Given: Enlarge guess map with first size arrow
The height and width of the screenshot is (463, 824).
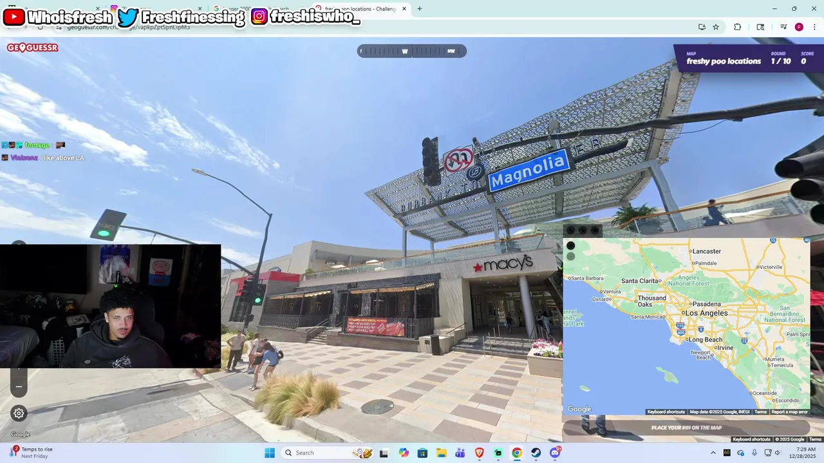Looking at the screenshot, I should [570, 230].
